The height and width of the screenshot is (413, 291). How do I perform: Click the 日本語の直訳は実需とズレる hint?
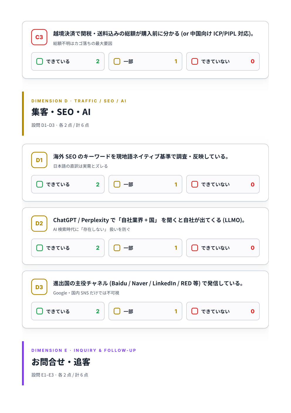point(80,166)
